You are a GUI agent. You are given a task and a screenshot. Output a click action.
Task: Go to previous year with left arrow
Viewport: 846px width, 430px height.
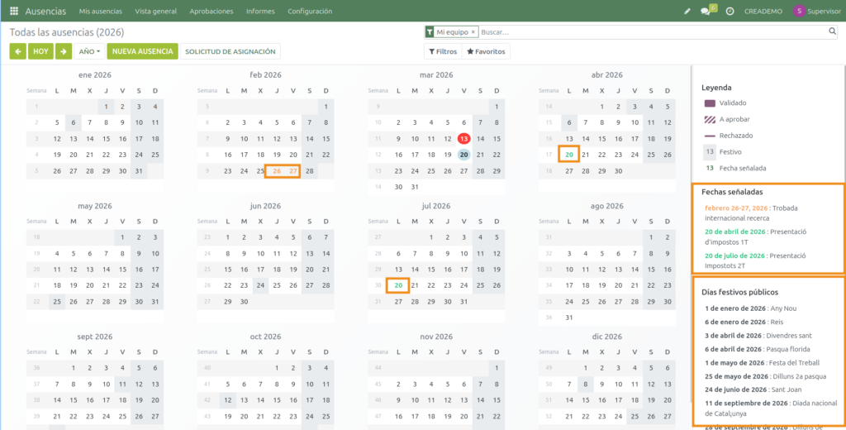(x=17, y=51)
